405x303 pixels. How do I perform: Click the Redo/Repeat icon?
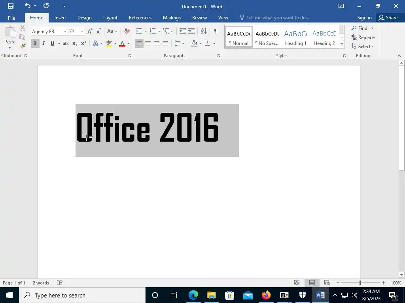[46, 6]
